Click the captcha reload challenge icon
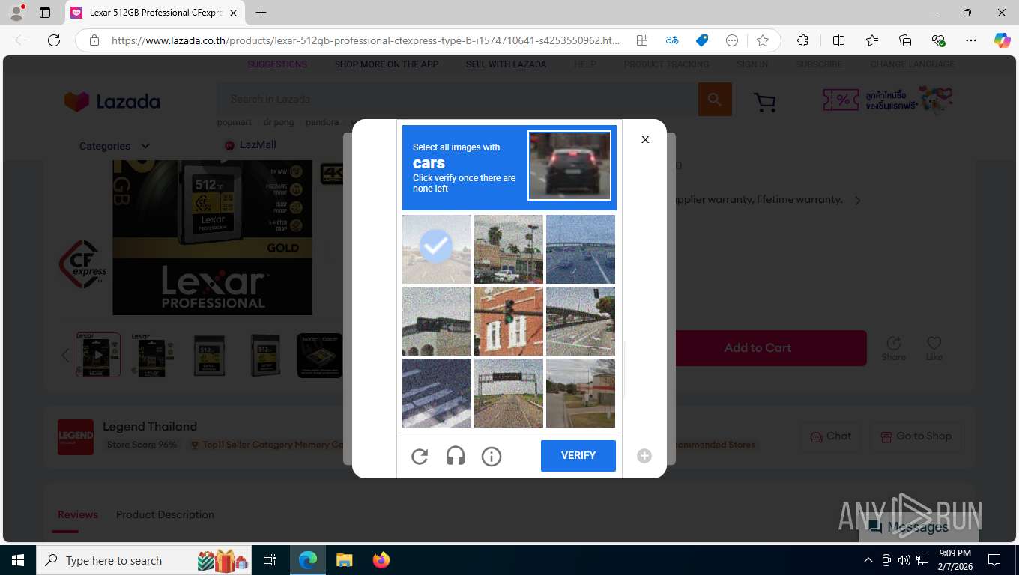The image size is (1019, 575). pyautogui.click(x=420, y=456)
